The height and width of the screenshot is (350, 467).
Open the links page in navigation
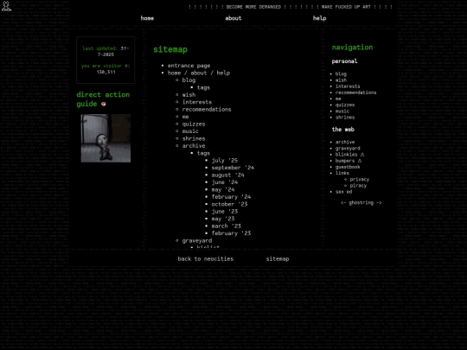pyautogui.click(x=342, y=173)
